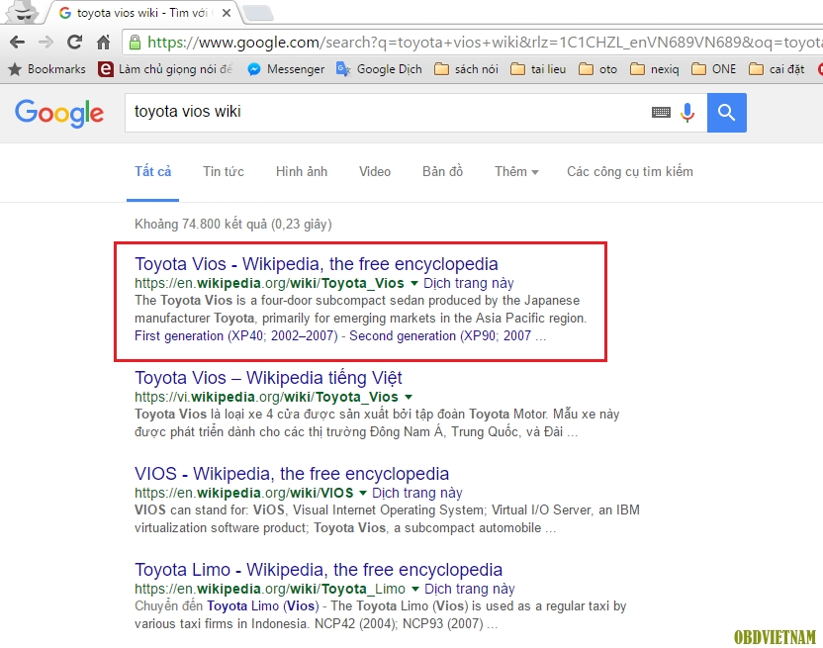
Task: Click the green padlock security icon
Action: click(135, 42)
